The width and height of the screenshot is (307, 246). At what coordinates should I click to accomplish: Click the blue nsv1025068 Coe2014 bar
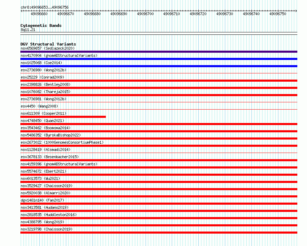(x=159, y=66)
